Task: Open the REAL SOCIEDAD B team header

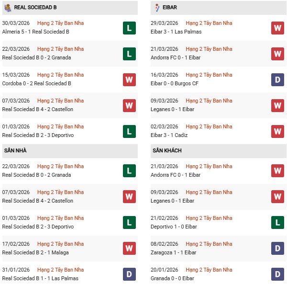Action: [36, 8]
